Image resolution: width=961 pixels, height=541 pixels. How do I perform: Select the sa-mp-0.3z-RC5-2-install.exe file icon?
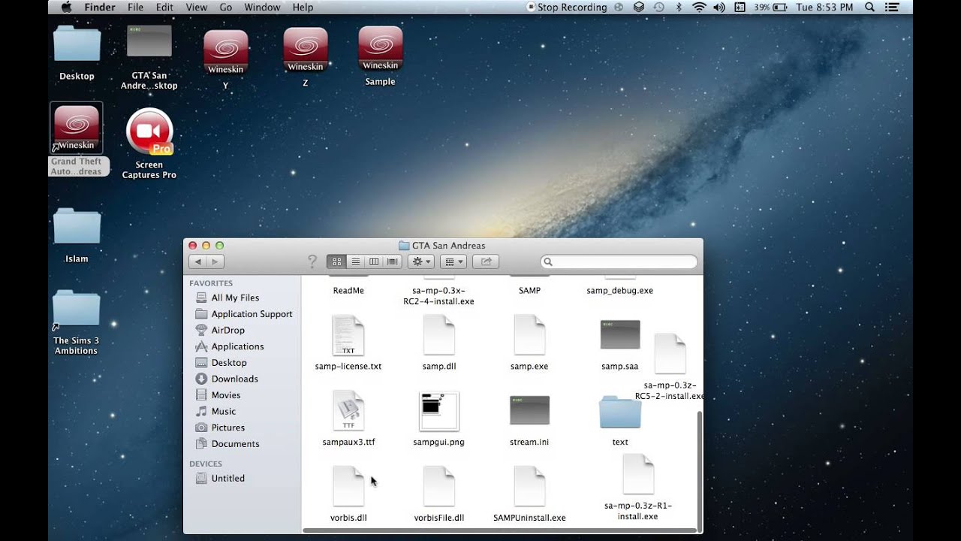670,354
